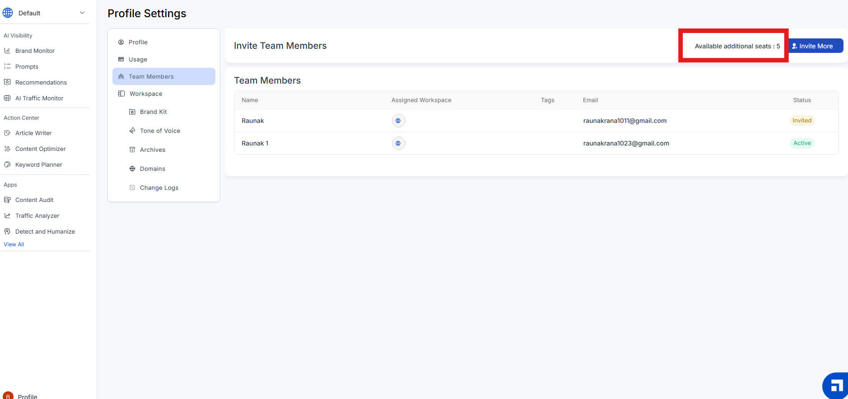Click the Brand Monitor chart icon
Image resolution: width=848 pixels, height=399 pixels.
click(x=7, y=51)
